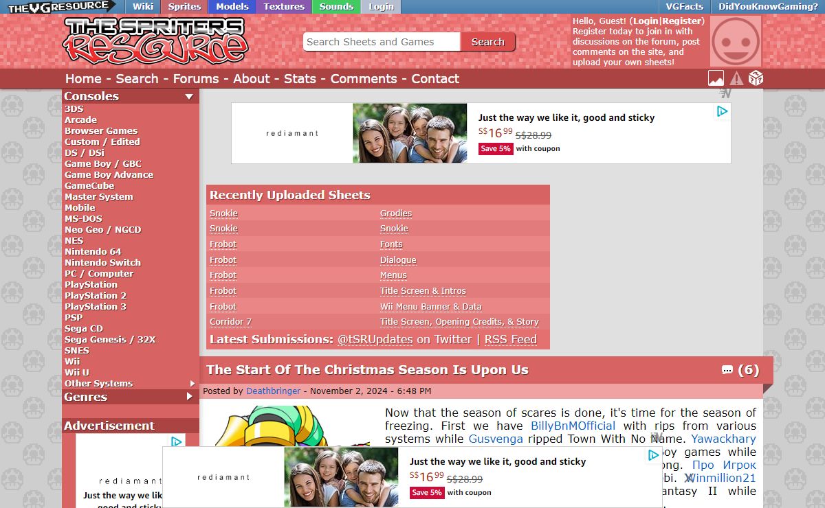Open the DidYouKnowGaming? link

coord(768,7)
